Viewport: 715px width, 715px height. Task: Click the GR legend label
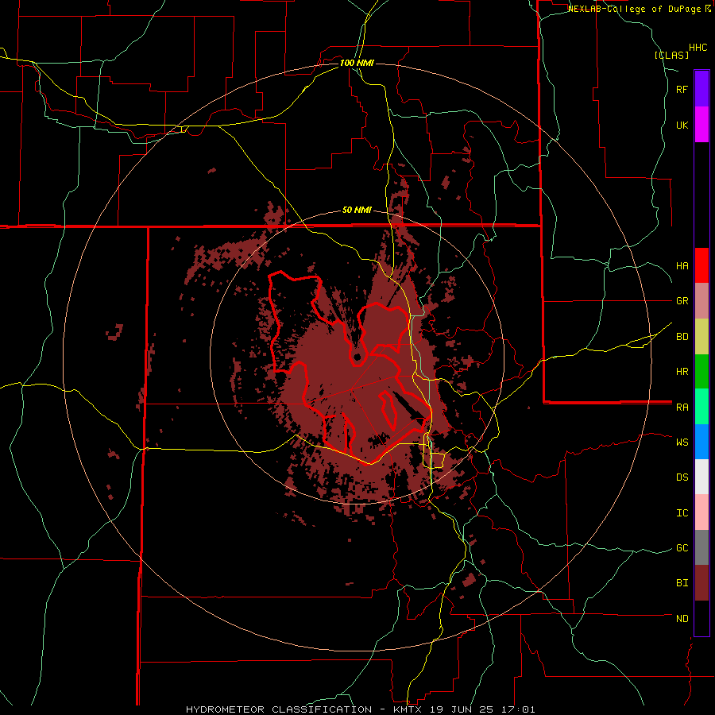click(682, 301)
